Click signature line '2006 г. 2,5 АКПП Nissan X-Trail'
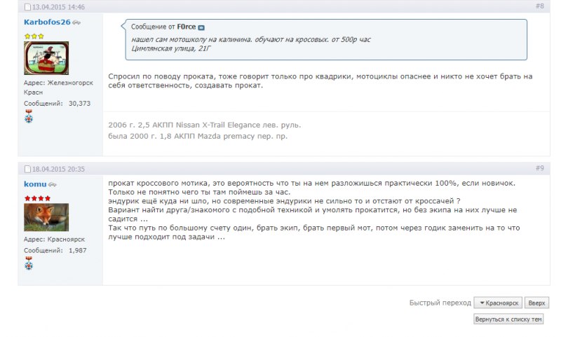The image size is (561, 337). pyautogui.click(x=204, y=125)
